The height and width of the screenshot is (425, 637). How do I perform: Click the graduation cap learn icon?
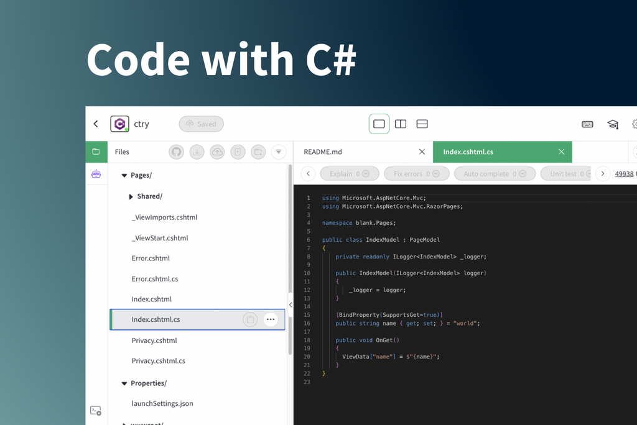613,124
